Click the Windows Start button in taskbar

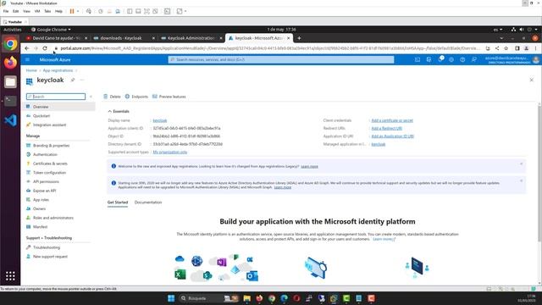point(171,298)
